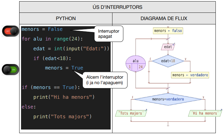Click the 'Hi ha menors' output shape
Screen dimensions: 224x135
205,113
